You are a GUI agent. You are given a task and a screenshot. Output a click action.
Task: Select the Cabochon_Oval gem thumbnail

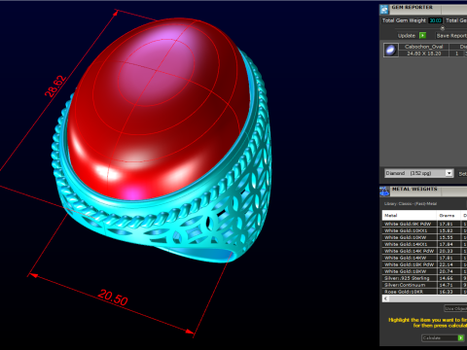tap(391, 51)
